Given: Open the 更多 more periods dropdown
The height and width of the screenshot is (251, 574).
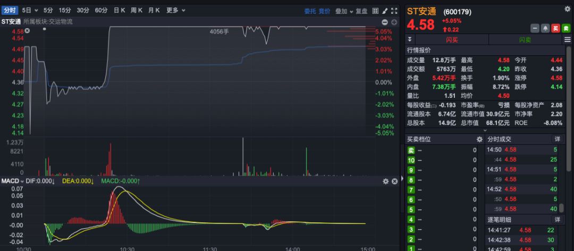Looking at the screenshot, I should point(176,11).
